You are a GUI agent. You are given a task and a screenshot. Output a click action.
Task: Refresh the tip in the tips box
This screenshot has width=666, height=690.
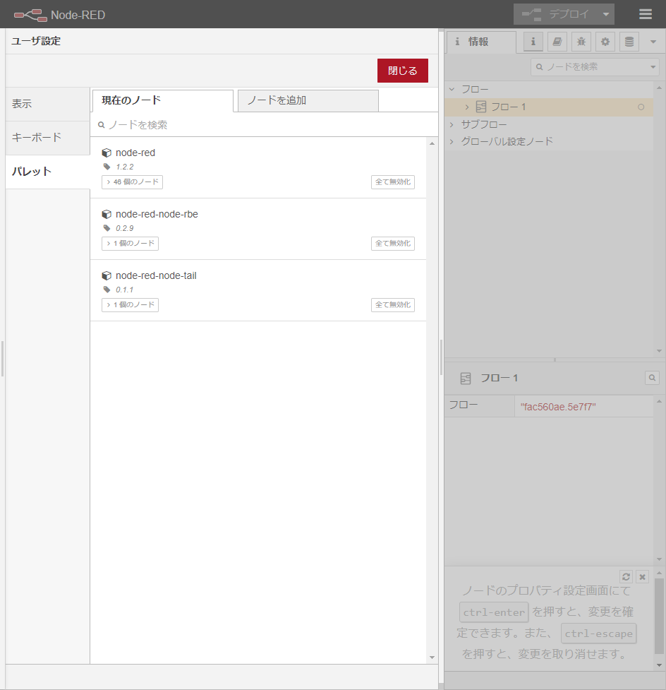click(x=626, y=577)
